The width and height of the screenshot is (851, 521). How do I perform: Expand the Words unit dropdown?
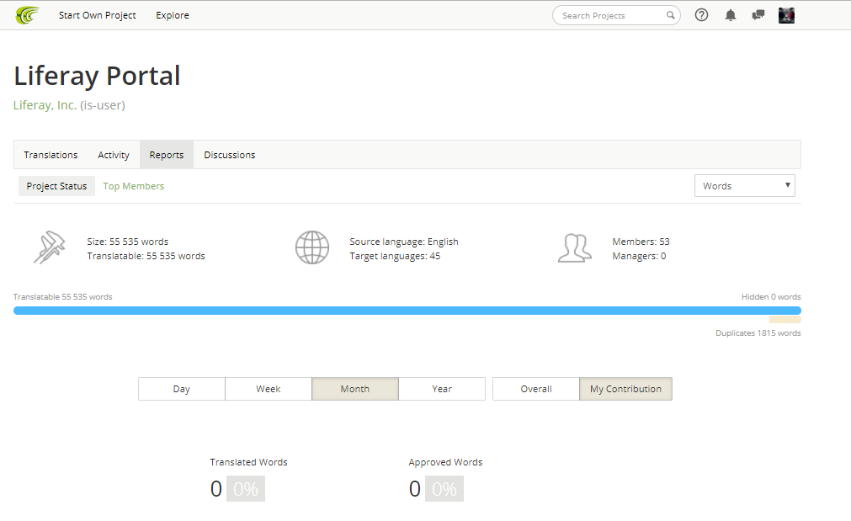[x=745, y=186]
